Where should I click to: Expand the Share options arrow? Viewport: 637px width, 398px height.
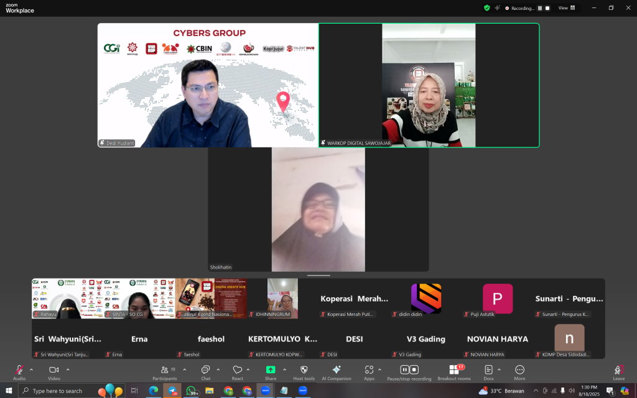tap(284, 369)
